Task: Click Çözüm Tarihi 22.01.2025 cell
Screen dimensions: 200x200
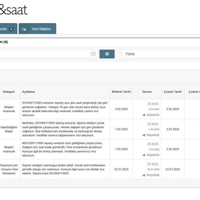Action: point(173,169)
